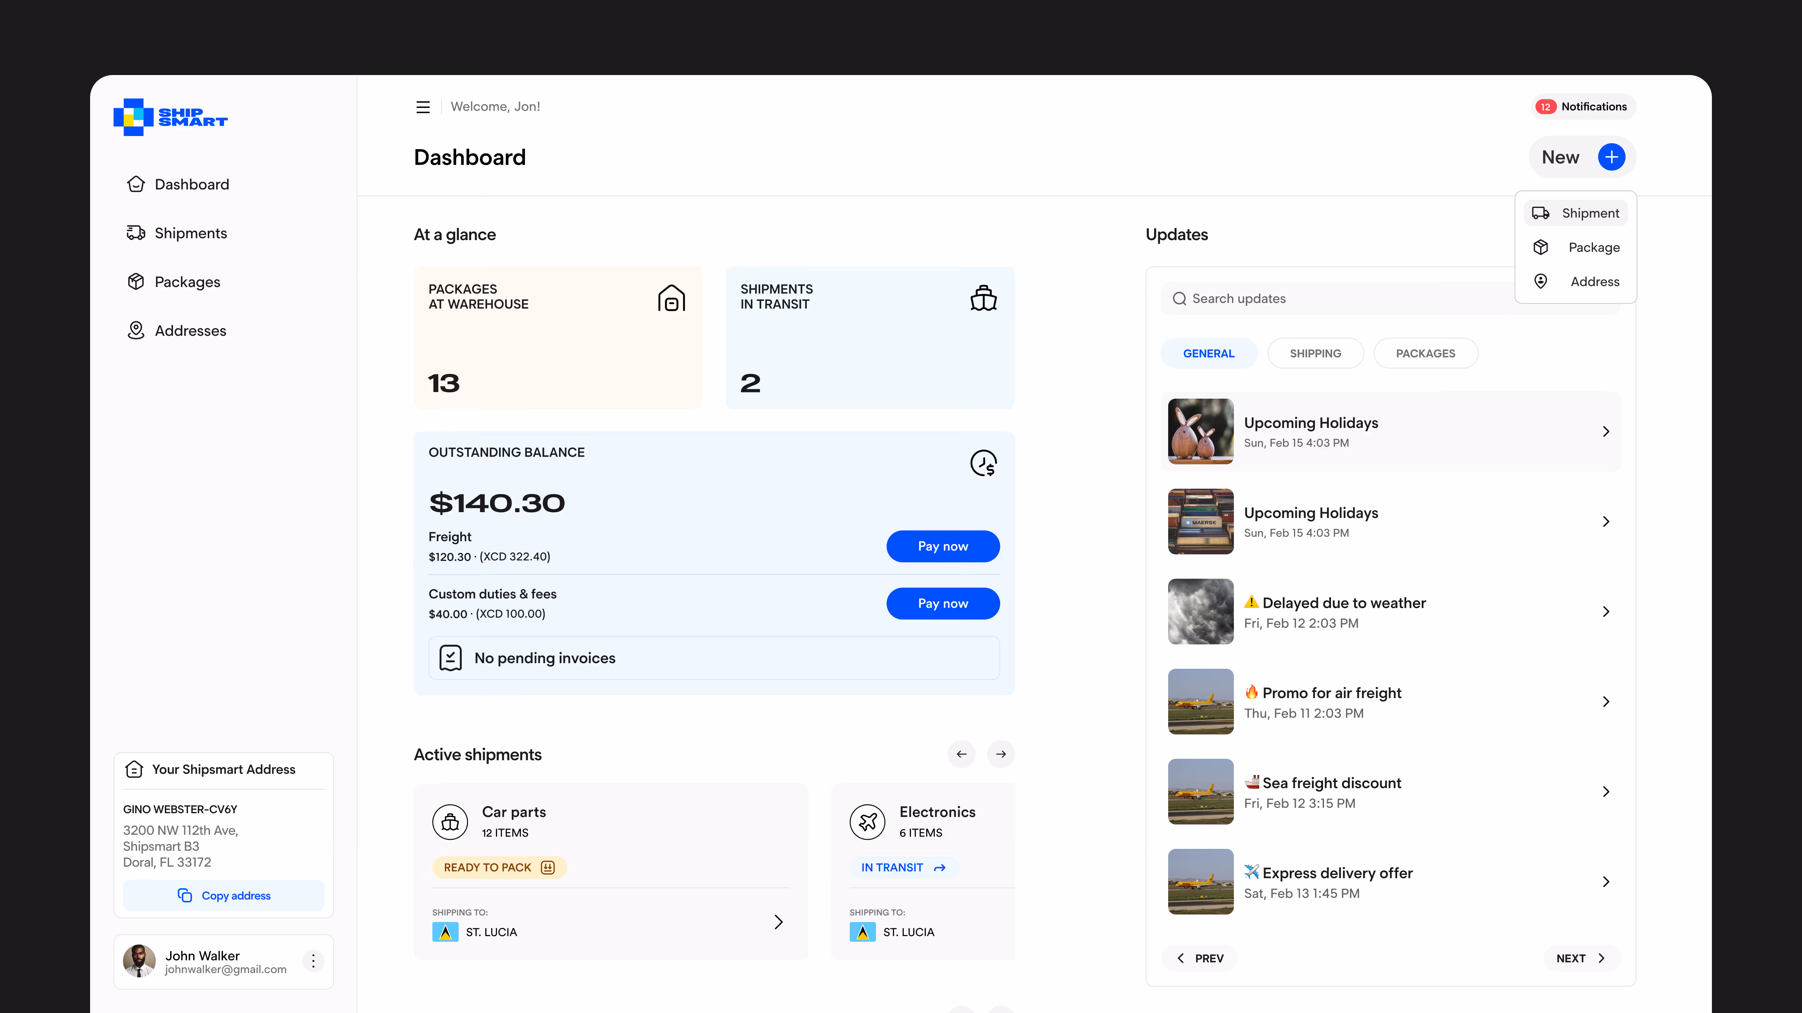Open user options three-dot menu
The image size is (1802, 1013).
[313, 961]
